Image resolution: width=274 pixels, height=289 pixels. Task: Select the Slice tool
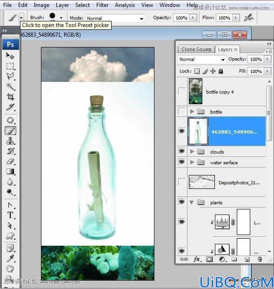click(x=10, y=107)
